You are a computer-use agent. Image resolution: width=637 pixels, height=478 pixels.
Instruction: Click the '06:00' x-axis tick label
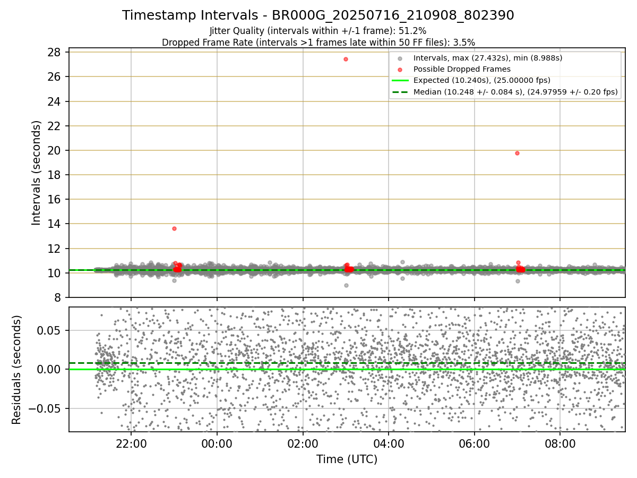(x=474, y=442)
